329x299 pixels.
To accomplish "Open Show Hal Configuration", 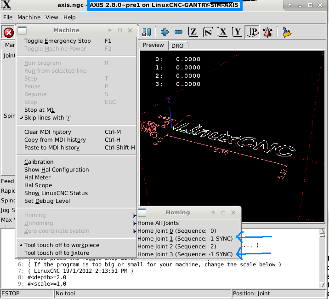I will [x=76, y=170].
